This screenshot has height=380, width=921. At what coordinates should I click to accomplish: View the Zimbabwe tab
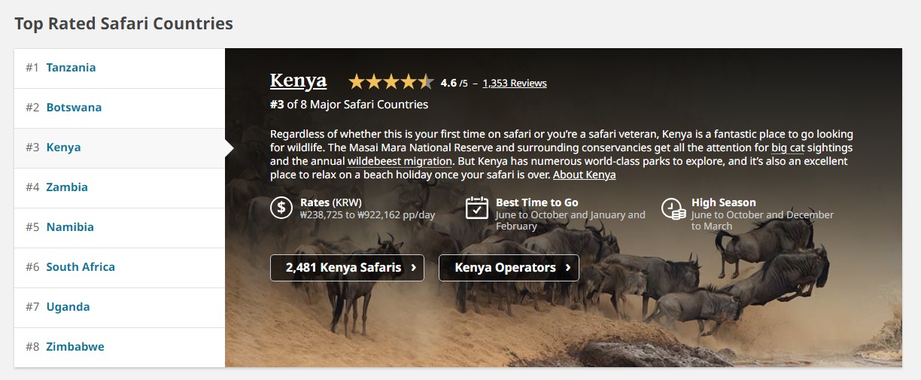pyautogui.click(x=120, y=347)
